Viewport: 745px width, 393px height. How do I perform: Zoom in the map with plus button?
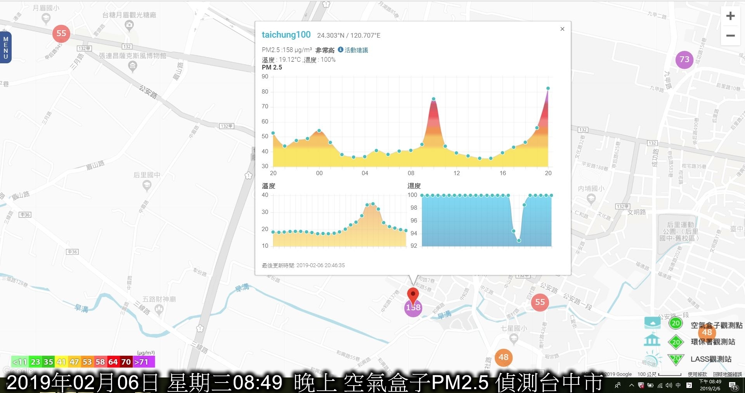click(730, 16)
